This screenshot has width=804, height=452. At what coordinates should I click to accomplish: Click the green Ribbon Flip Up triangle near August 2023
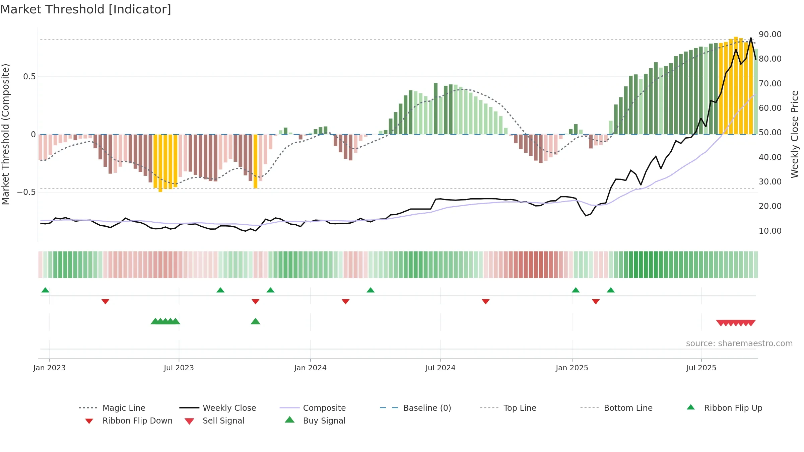(x=220, y=290)
